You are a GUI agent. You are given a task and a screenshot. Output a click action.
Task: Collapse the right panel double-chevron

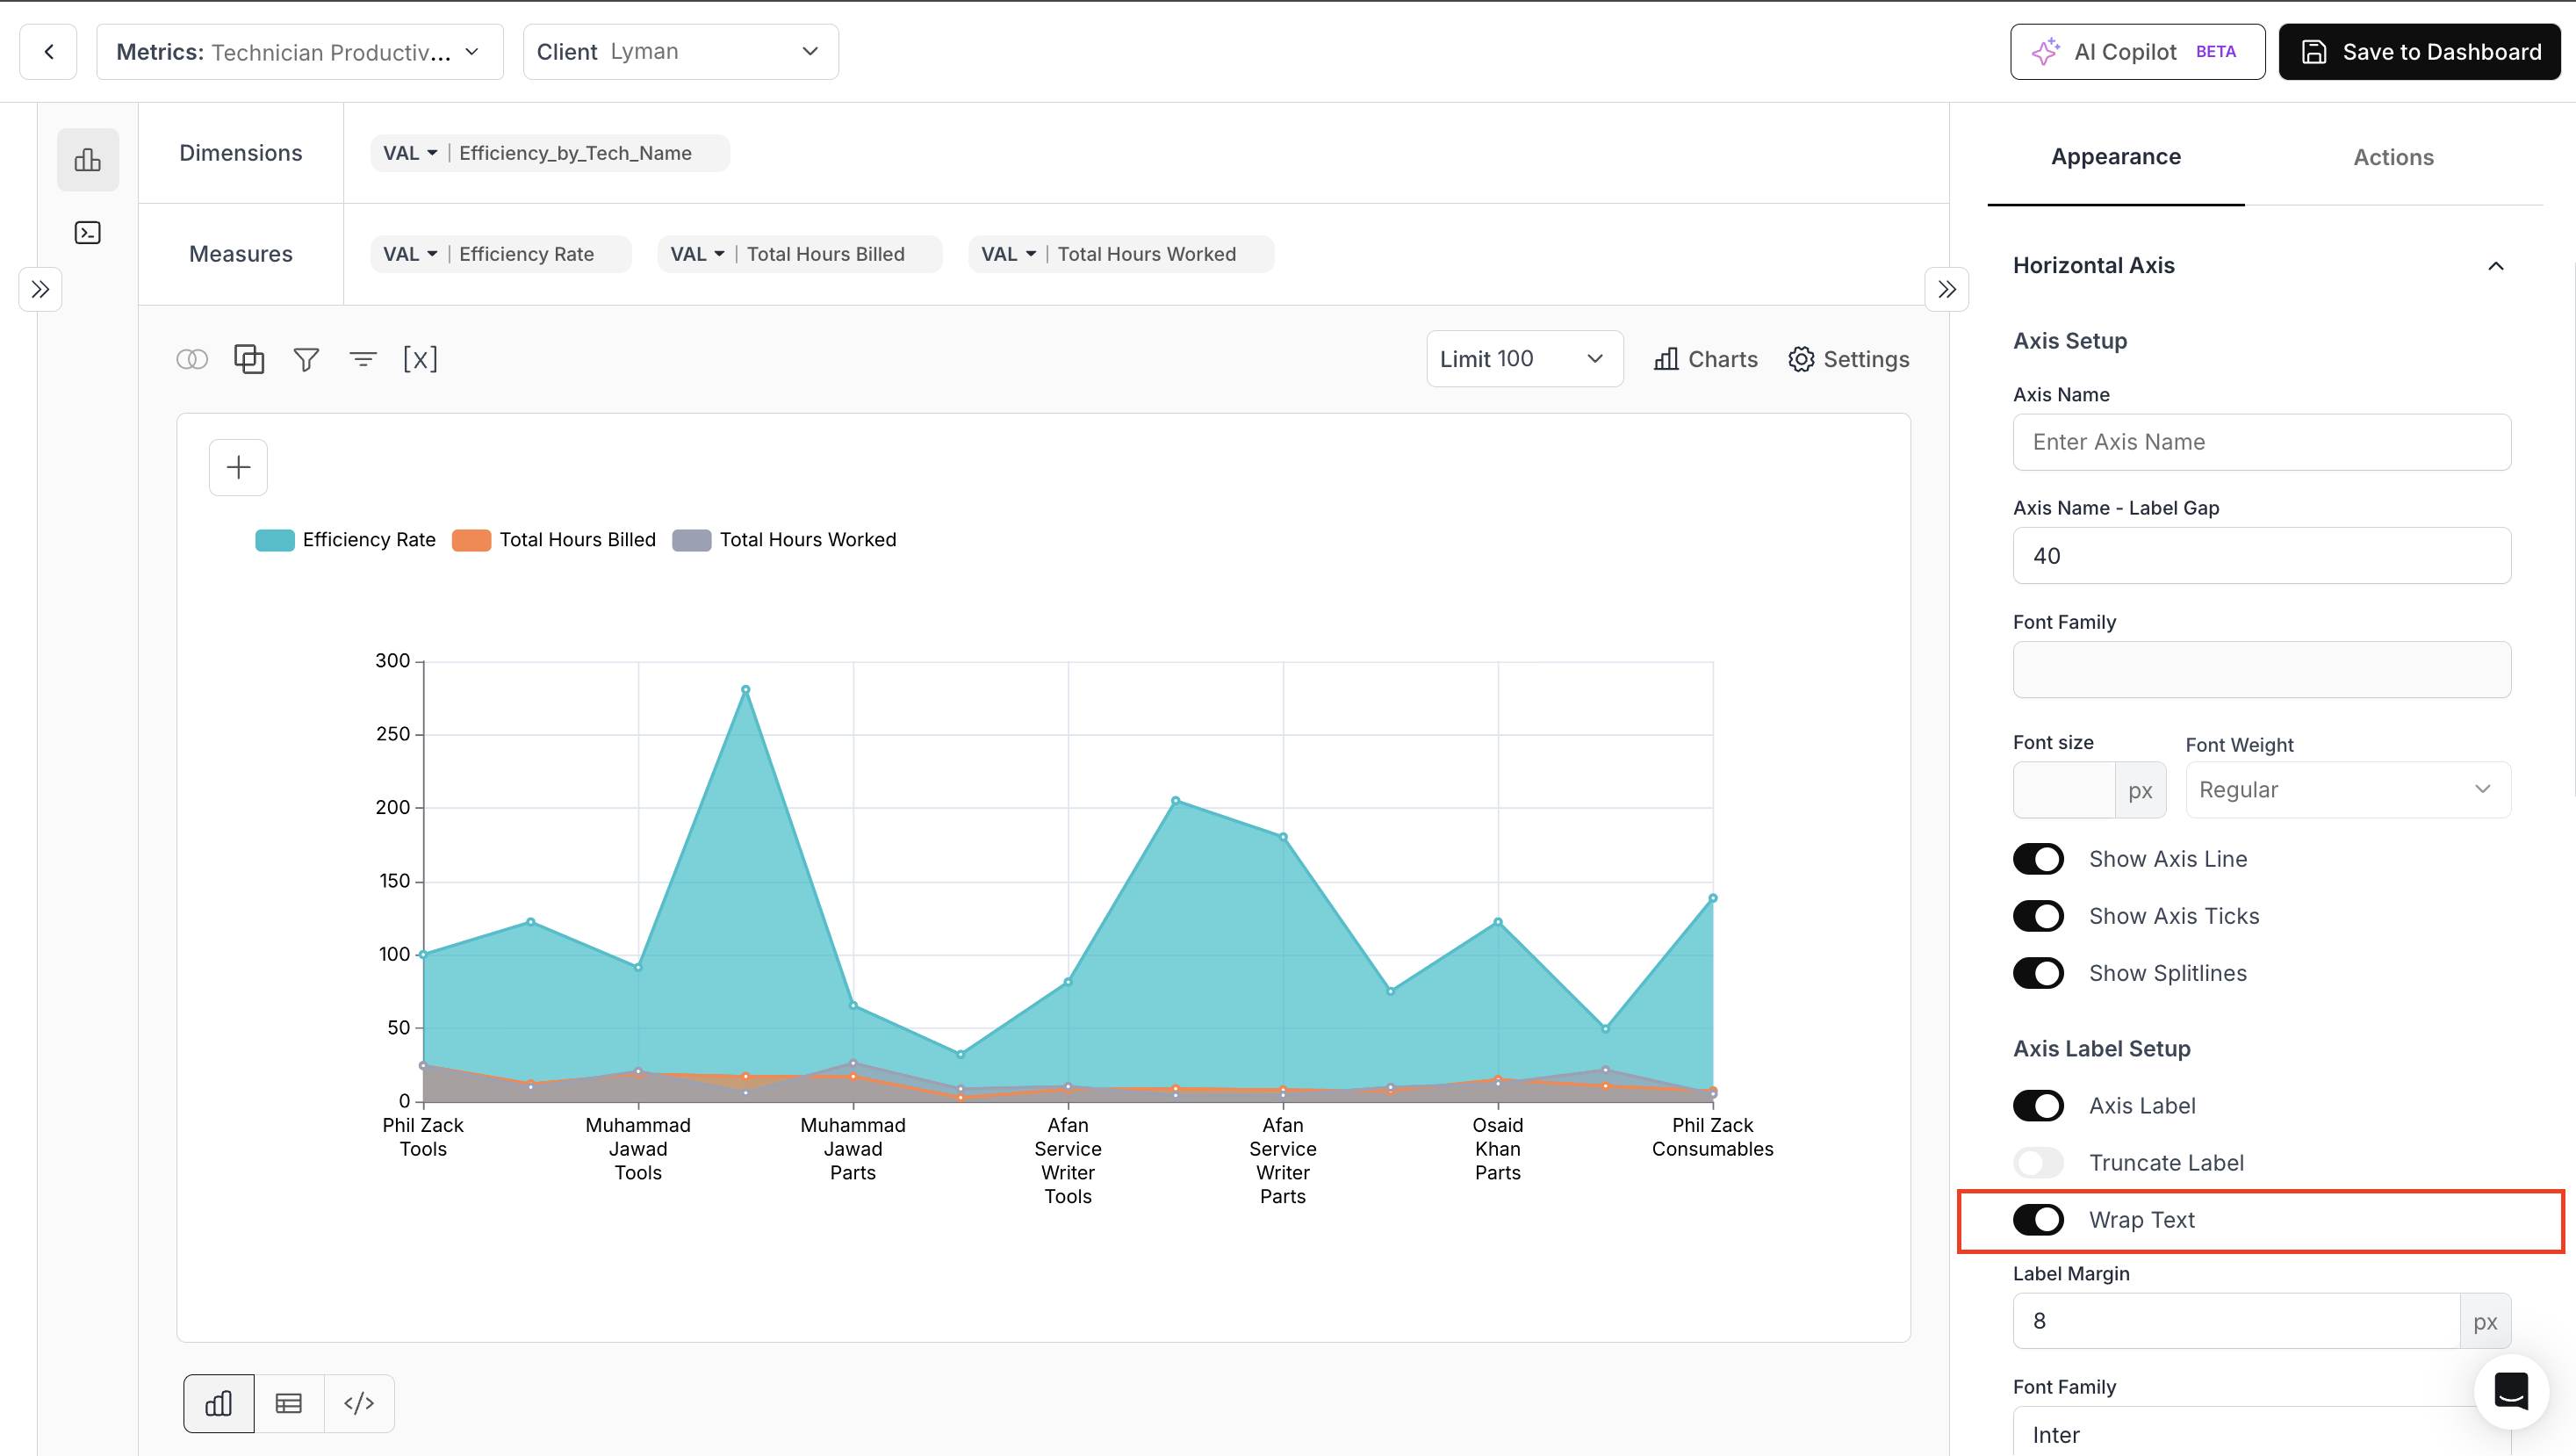[x=1946, y=290]
